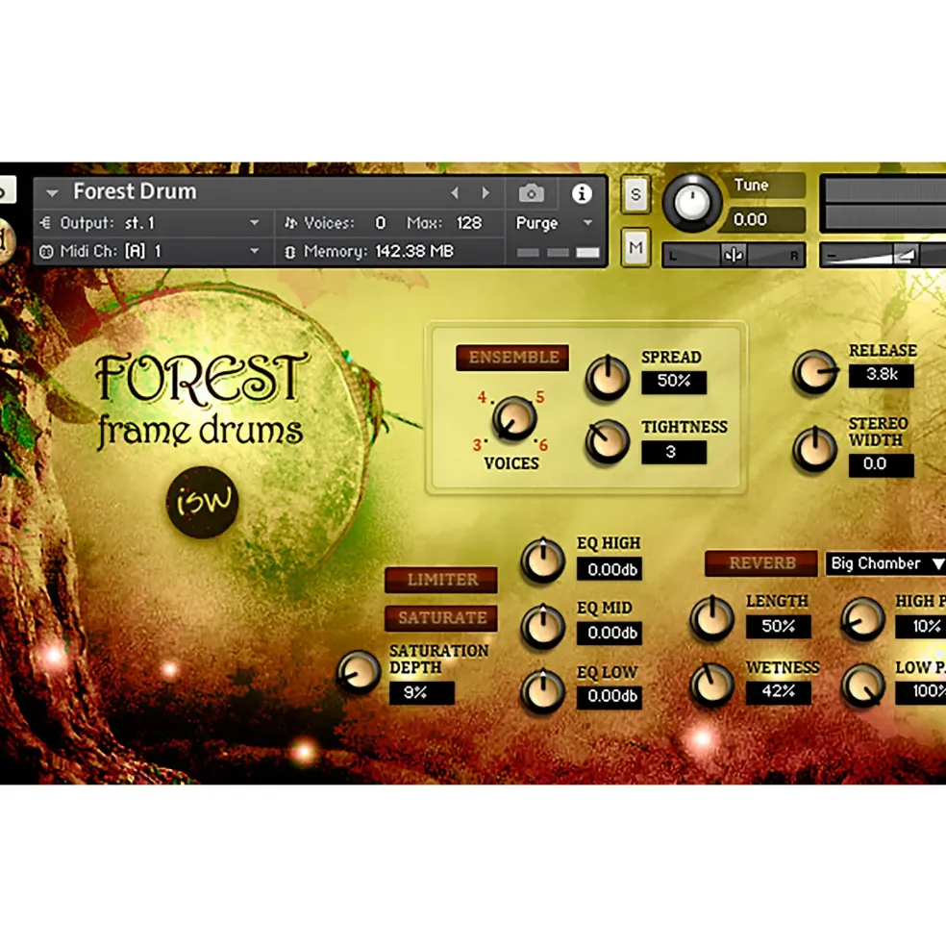Click the Voices 0 count value
The width and height of the screenshot is (946, 947).
click(x=380, y=223)
